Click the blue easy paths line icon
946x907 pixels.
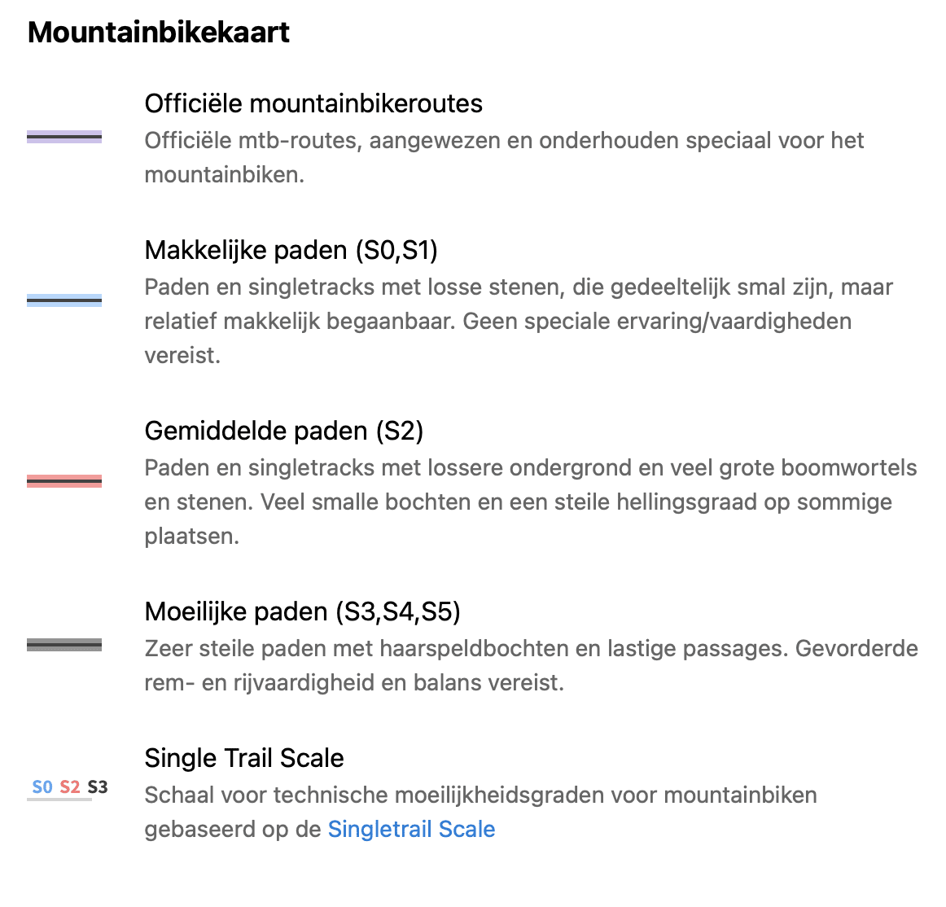[64, 300]
